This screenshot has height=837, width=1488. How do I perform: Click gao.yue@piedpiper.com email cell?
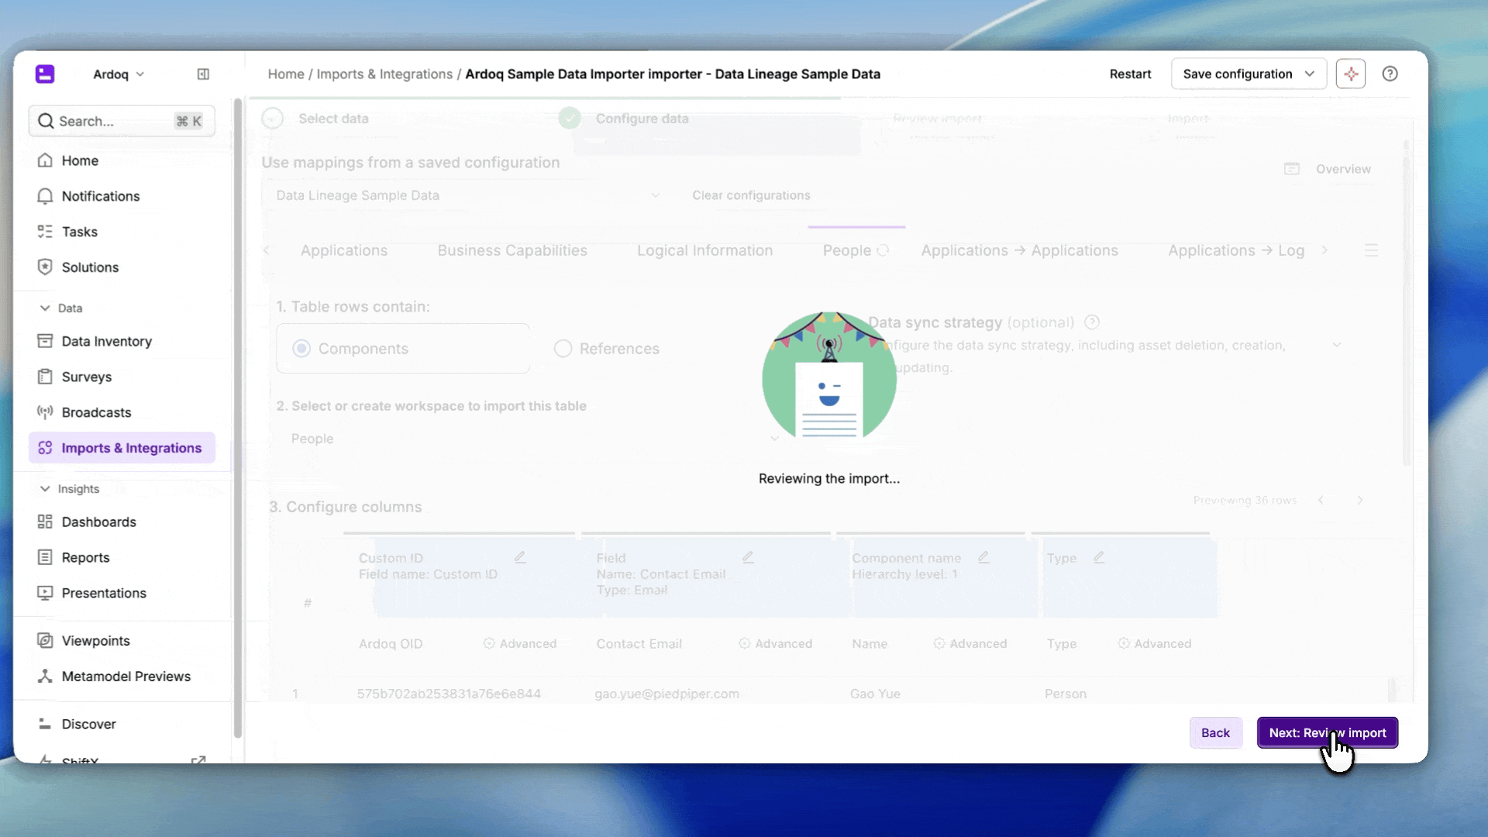pyautogui.click(x=666, y=694)
